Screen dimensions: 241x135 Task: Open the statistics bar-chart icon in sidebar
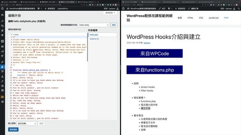click(x=2, y=51)
